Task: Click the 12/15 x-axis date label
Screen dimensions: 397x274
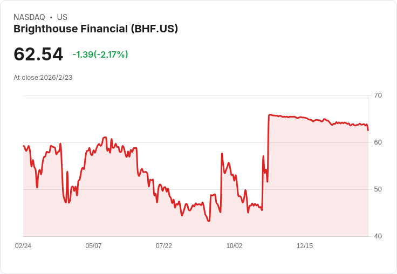Action: [x=305, y=246]
